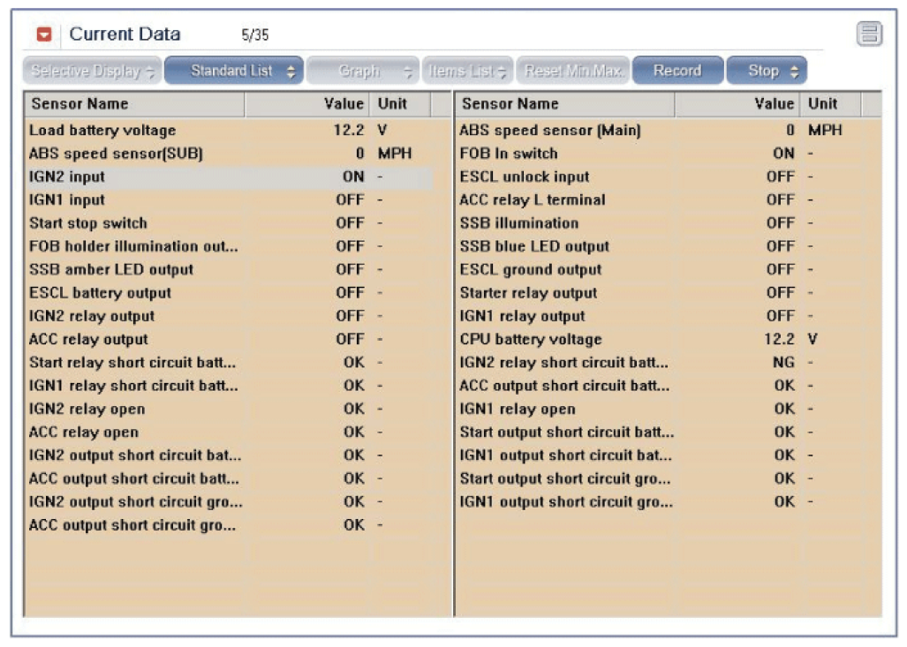Image resolution: width=907 pixels, height=647 pixels.
Task: Expand the Graph dropdown
Action: click(x=362, y=71)
